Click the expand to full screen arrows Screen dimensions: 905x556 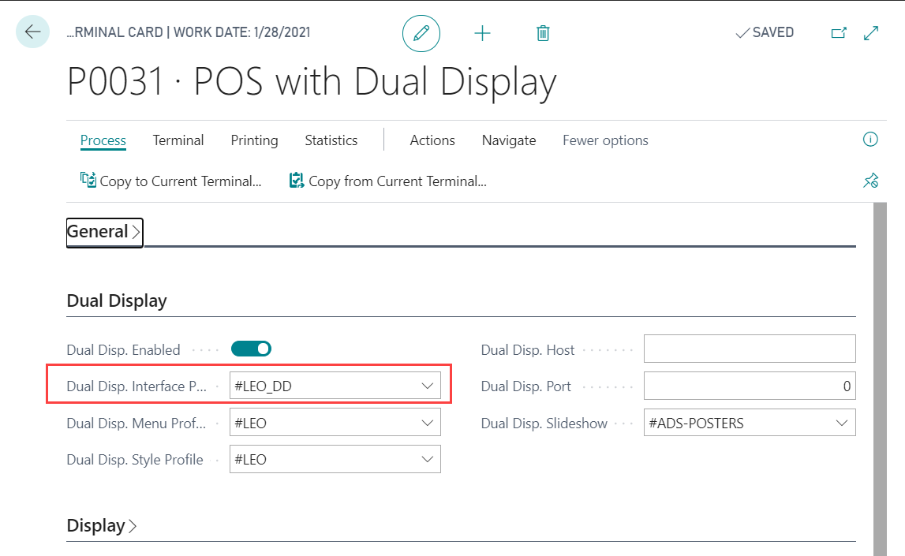(x=871, y=33)
